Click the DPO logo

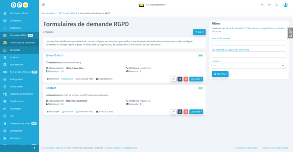[x=19, y=5]
